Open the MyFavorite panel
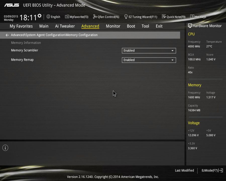Screen dimensions: 226x181 click(x=77, y=17)
